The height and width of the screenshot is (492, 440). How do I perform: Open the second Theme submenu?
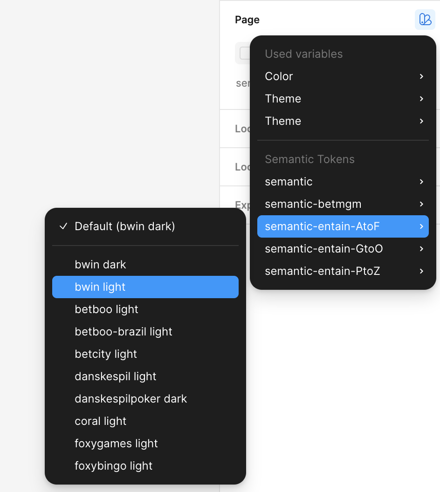tap(343, 121)
